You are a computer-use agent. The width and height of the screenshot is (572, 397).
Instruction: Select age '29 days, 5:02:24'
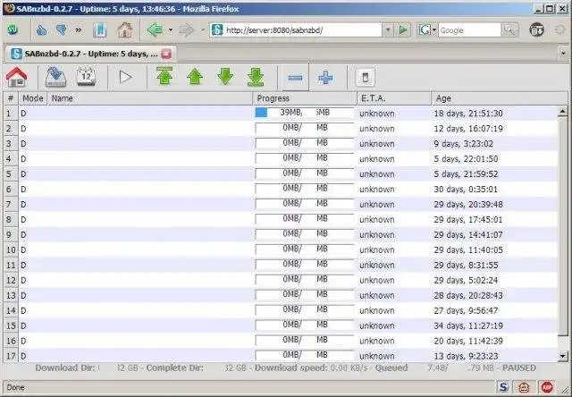click(x=466, y=280)
